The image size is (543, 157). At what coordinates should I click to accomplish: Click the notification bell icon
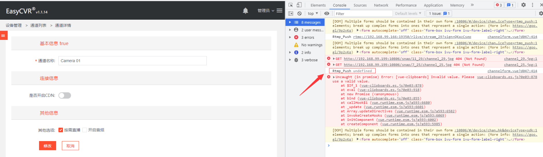[x=245, y=11]
